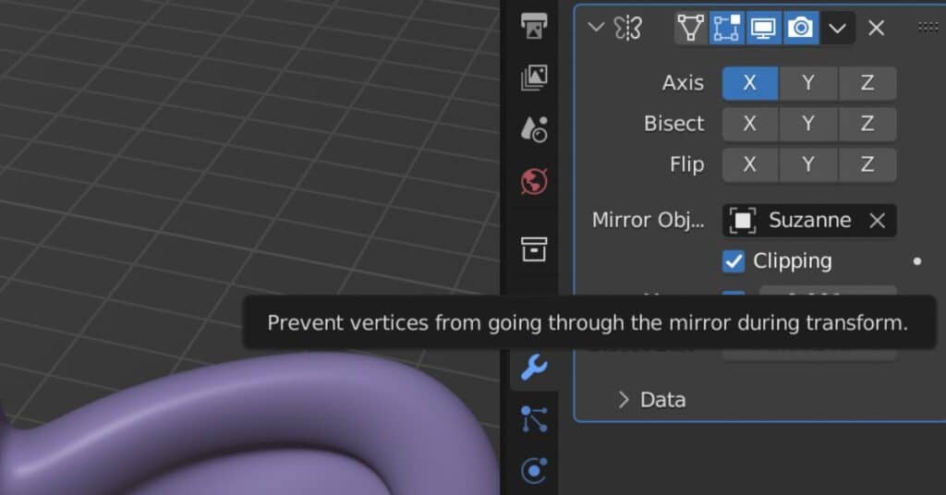Viewport: 946px width, 495px height.
Task: Disable the Clipping checkbox
Action: pyautogui.click(x=734, y=261)
